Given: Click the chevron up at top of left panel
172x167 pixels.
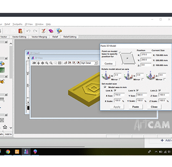Looking at the screenshot, I should [x=11, y=44].
